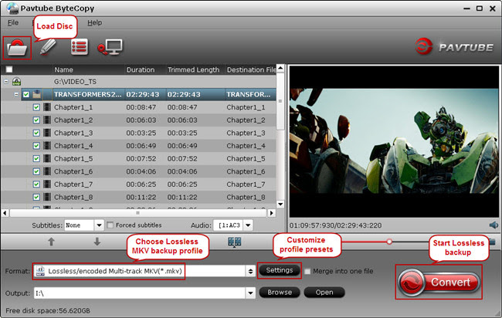Enable Forced subtitles checkbox
Viewport: 502px width, 318px height.
110,225
